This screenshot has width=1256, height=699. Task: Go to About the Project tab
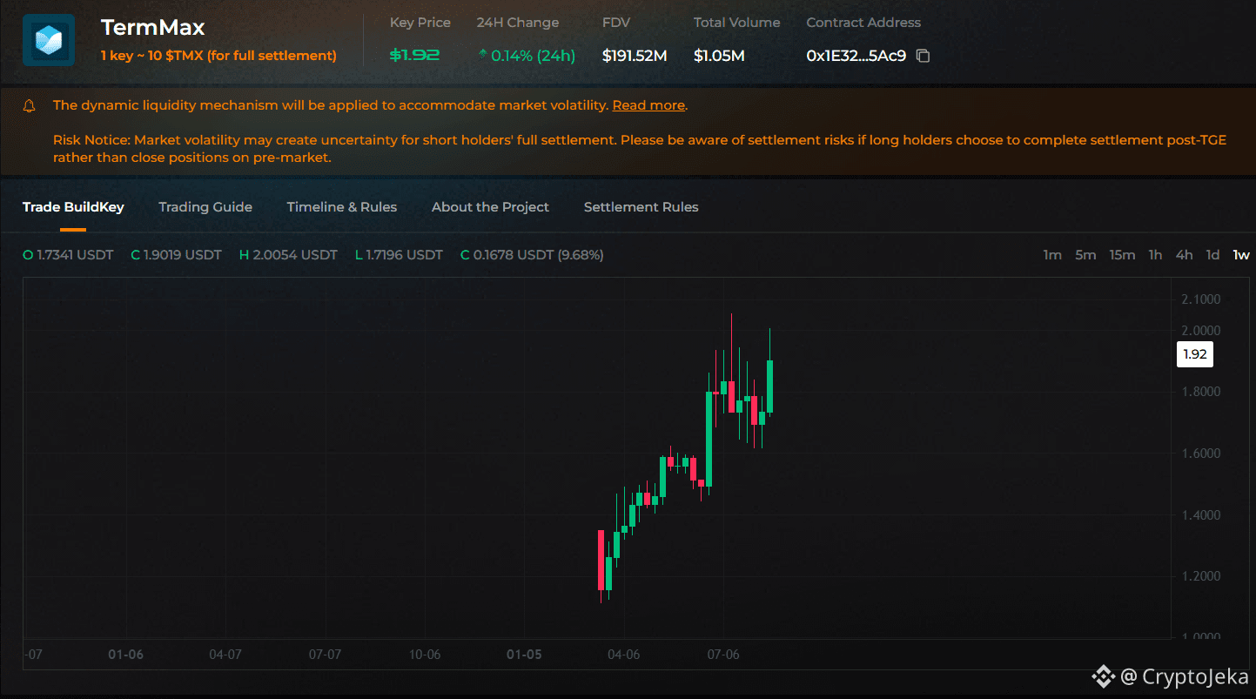(x=490, y=207)
